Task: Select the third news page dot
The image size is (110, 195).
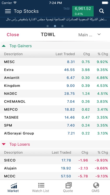Action: pyautogui.click(x=62, y=26)
